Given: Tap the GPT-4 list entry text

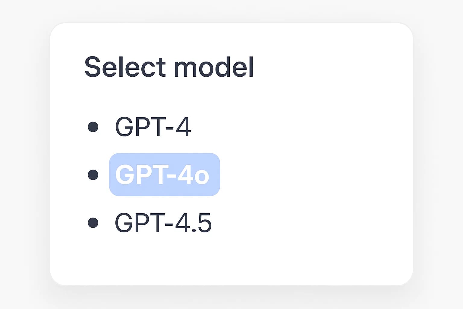Looking at the screenshot, I should (153, 127).
